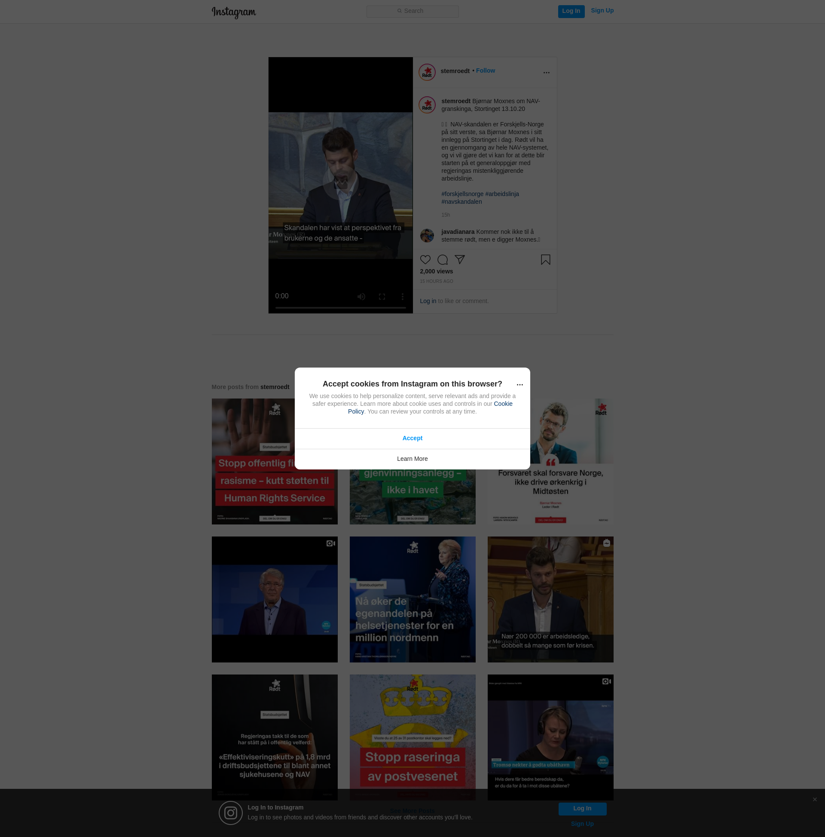
Task: Click the #navskandalen hashtag
Action: [x=461, y=202]
